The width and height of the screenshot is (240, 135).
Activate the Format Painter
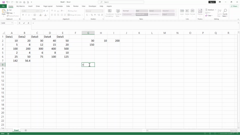13,16
